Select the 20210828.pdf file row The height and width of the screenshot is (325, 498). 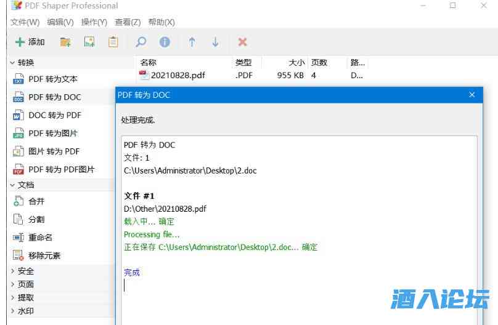point(178,76)
